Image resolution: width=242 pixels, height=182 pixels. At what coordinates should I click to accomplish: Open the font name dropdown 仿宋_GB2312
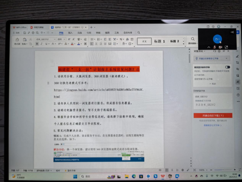[46, 39]
